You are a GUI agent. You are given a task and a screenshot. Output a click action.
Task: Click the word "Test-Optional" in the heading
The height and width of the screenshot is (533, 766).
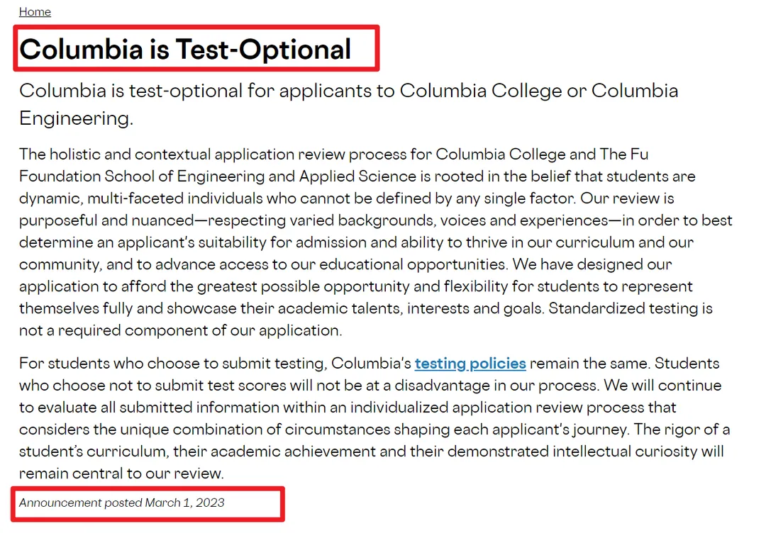pos(263,49)
